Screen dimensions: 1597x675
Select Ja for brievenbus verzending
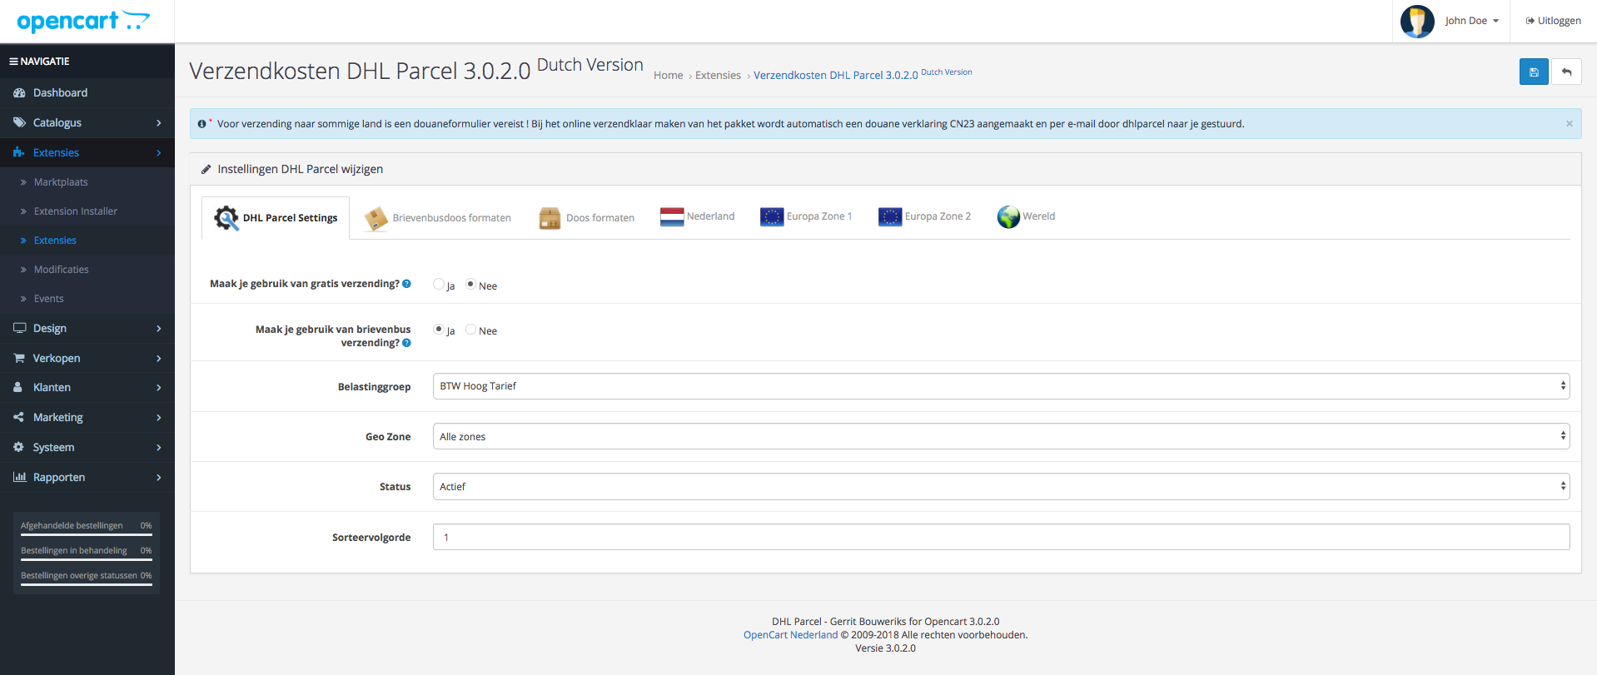tap(439, 330)
